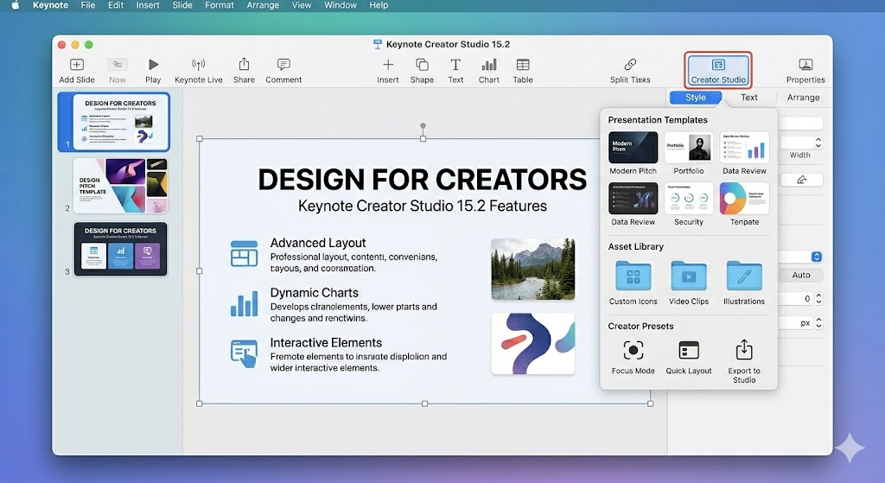Open the Format menu
This screenshot has width=885, height=483.
point(219,5)
